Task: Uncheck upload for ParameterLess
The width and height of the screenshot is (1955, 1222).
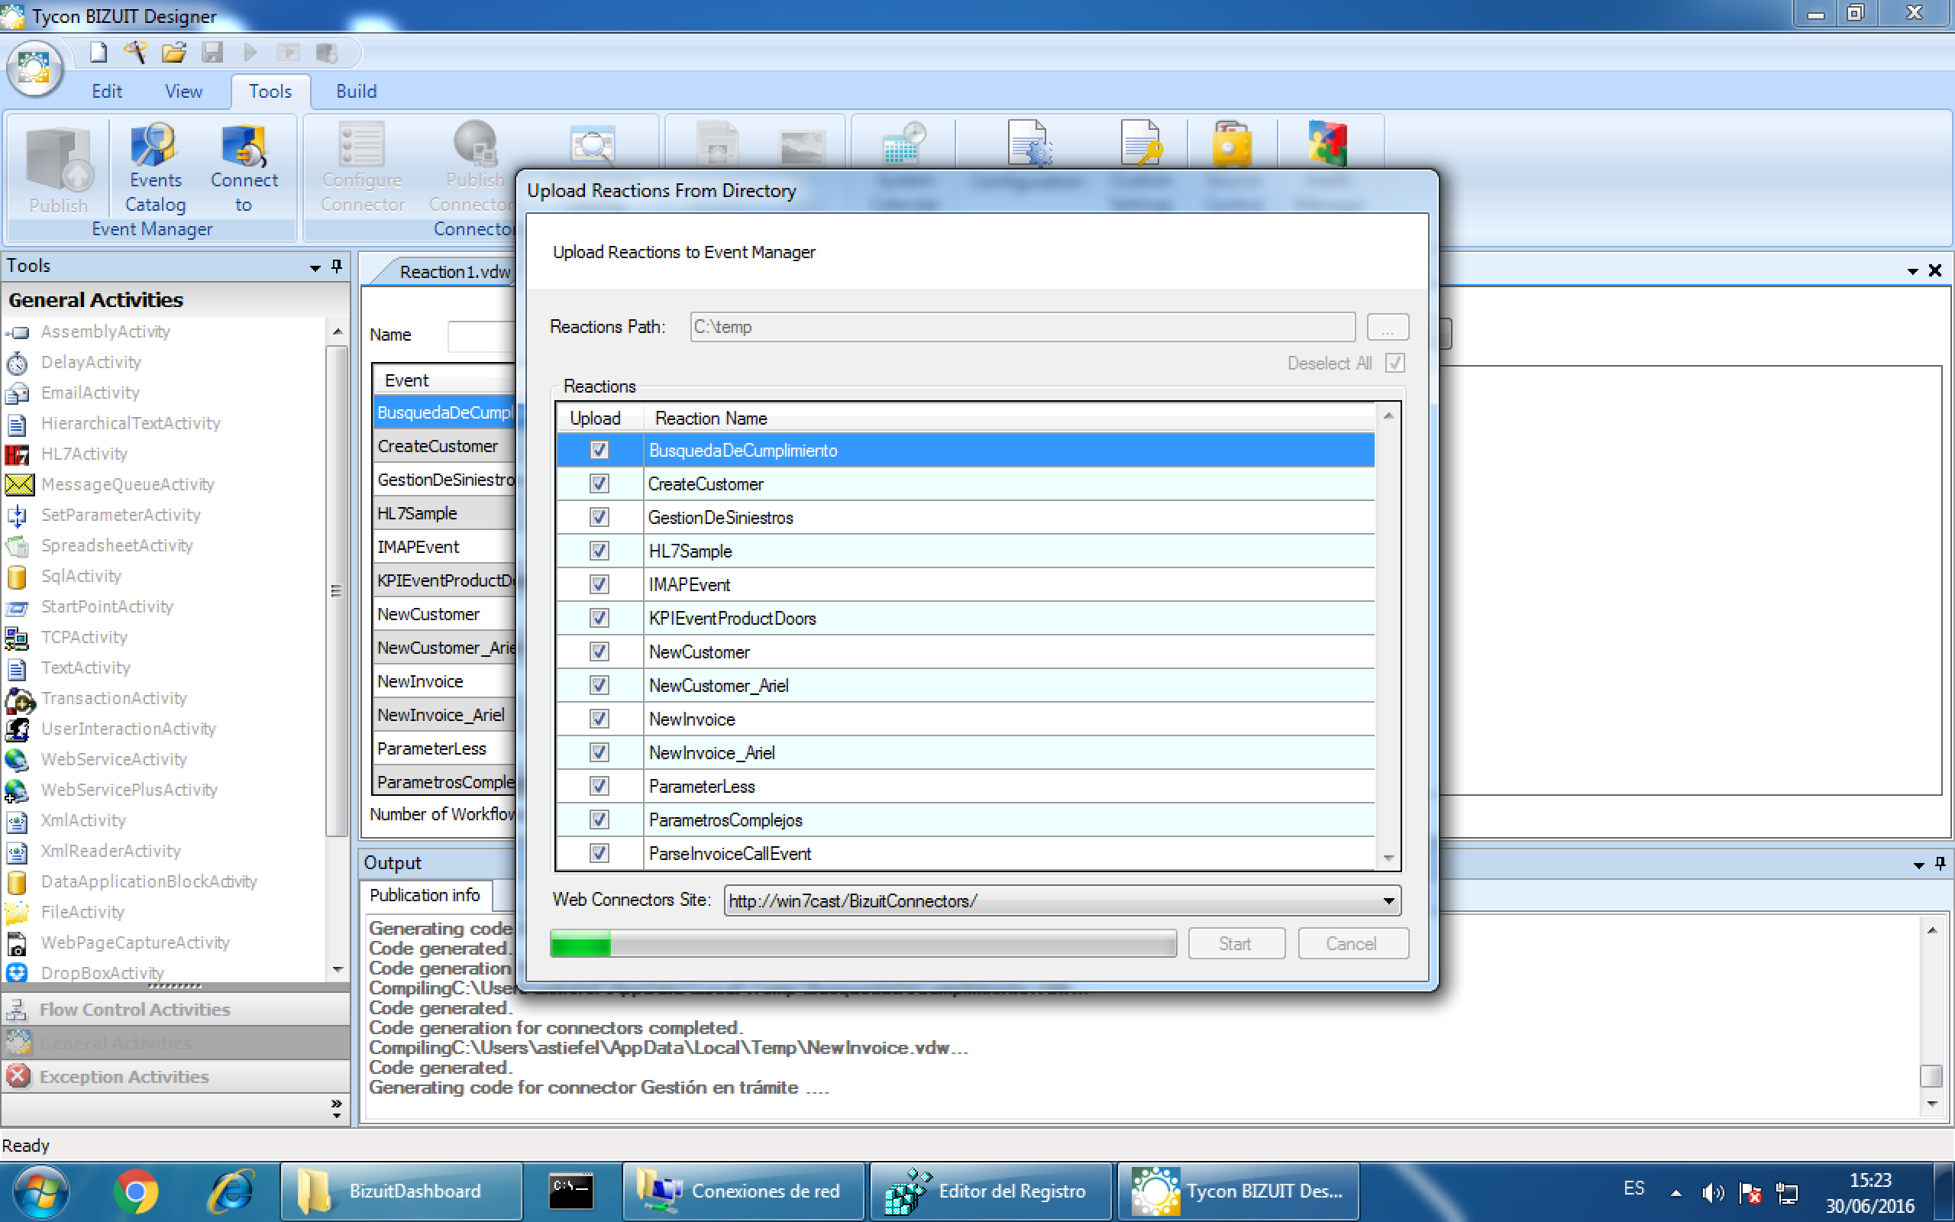Action: coord(599,786)
